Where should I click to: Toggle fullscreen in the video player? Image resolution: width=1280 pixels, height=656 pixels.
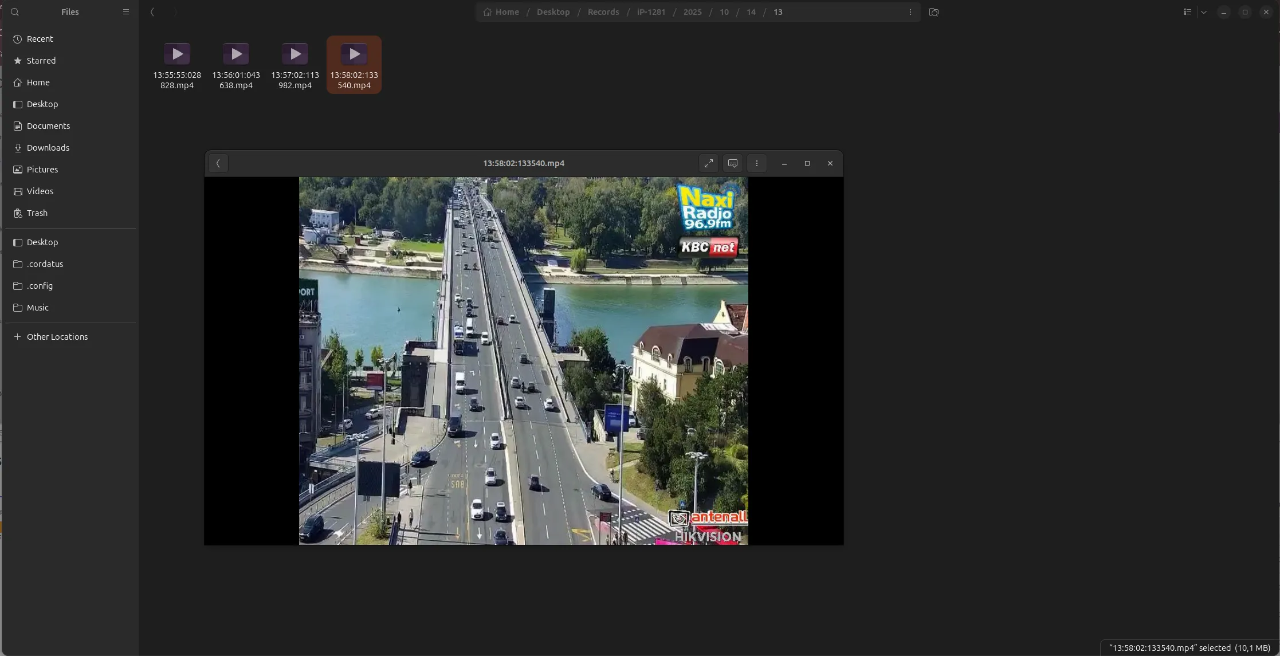(709, 163)
